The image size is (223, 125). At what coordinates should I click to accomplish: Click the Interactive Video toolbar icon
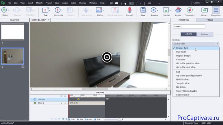coord(115,10)
